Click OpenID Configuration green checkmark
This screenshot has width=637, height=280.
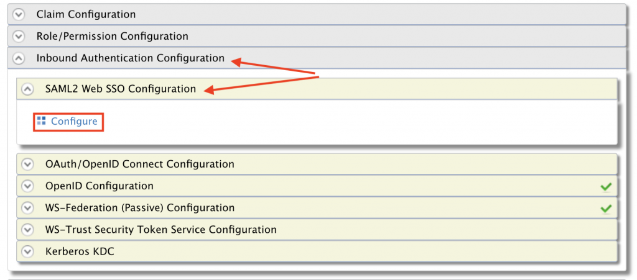(x=605, y=186)
